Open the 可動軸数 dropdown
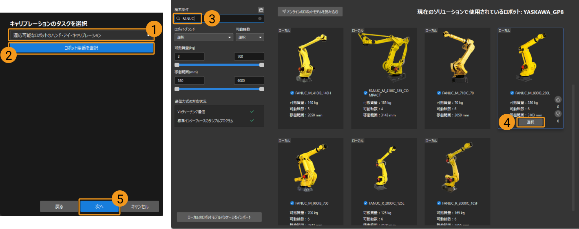This screenshot has height=229, width=579. (x=250, y=37)
